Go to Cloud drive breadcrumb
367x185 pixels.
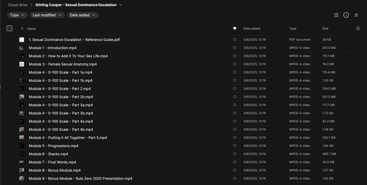click(18, 5)
